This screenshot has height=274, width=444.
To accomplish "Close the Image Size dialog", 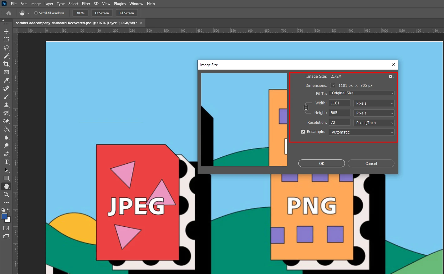I will 393,65.
